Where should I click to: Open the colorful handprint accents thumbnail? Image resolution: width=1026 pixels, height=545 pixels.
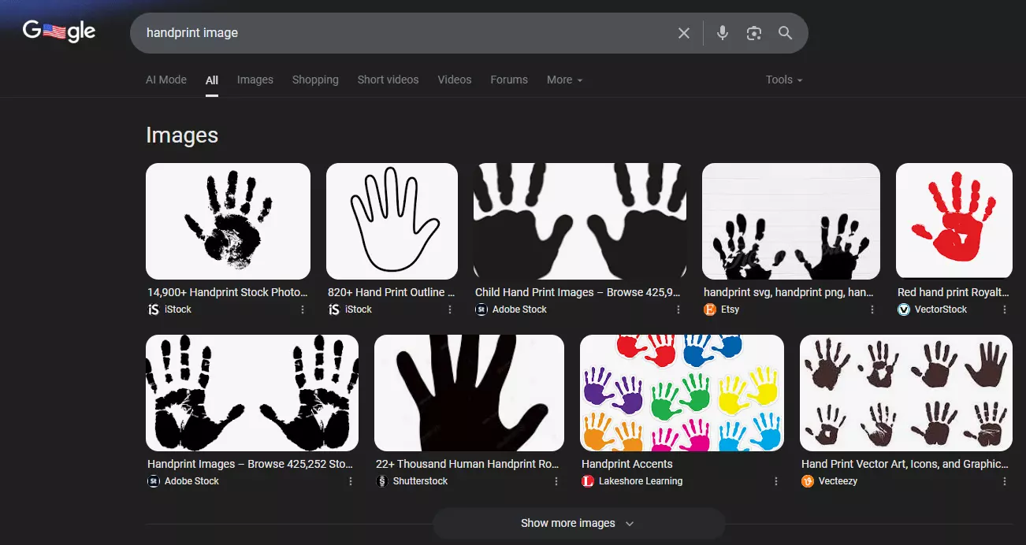(x=682, y=393)
